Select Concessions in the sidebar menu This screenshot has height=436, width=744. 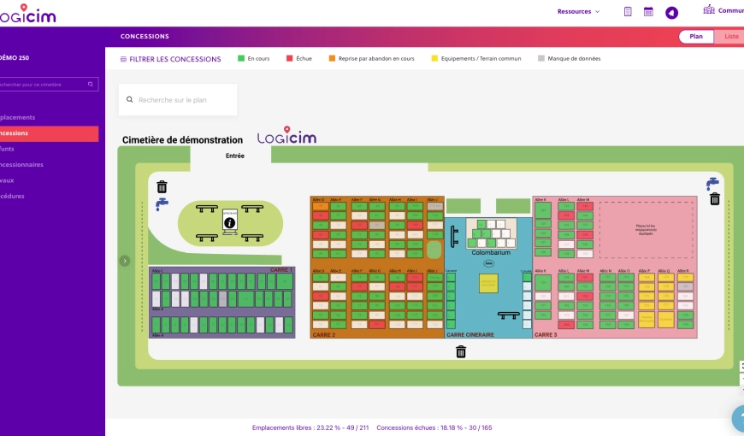(49, 133)
